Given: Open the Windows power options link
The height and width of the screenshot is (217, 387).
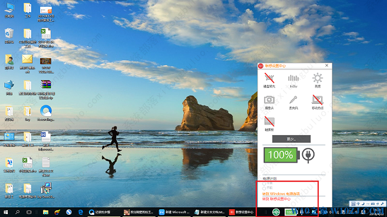Looking at the screenshot, I should click(281, 194).
